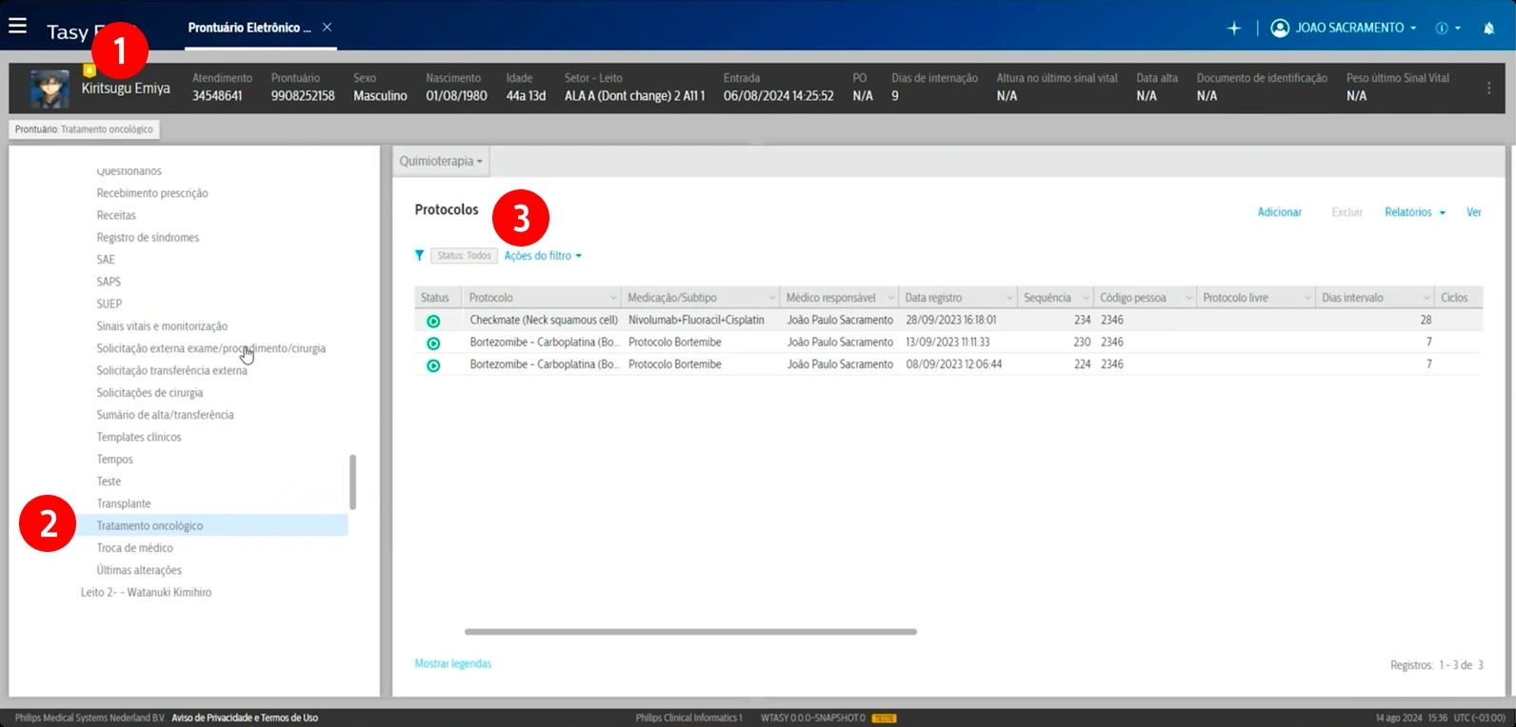
Task: Open the hamburger main menu
Action: click(17, 27)
